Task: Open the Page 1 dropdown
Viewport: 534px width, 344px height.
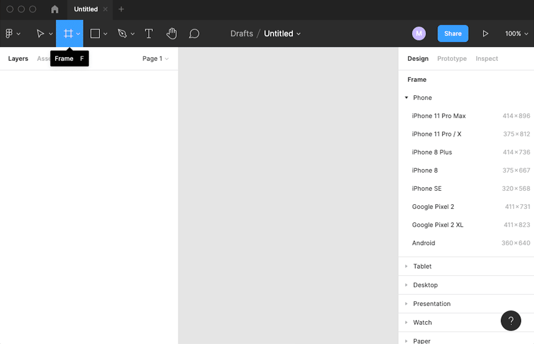Action: coord(156,58)
